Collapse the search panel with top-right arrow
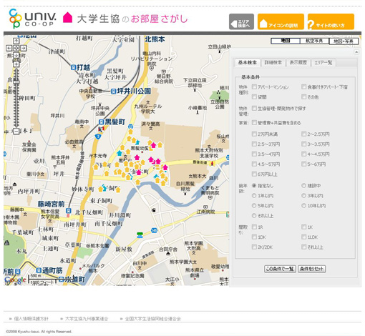The height and width of the screenshot is (336, 365). [x=356, y=52]
